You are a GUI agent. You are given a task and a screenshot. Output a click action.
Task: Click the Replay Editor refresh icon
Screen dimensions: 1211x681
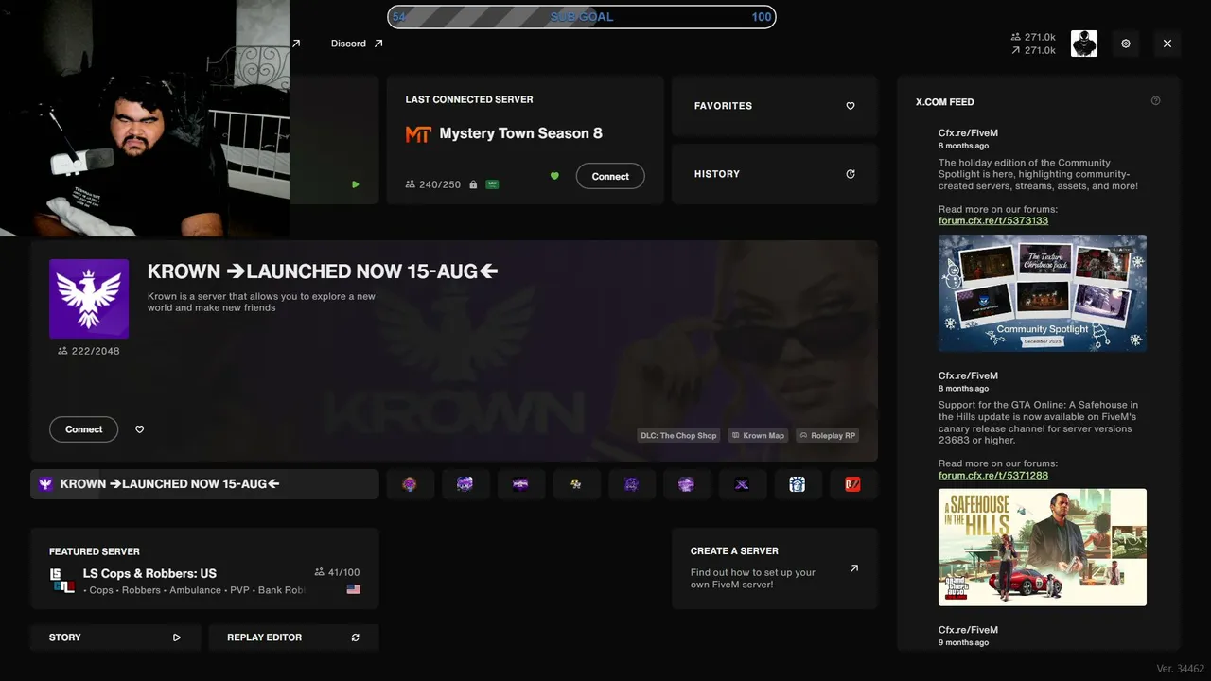[356, 637]
